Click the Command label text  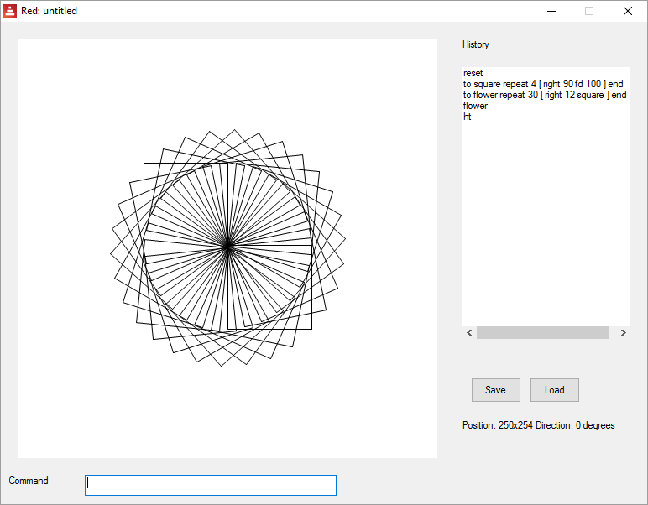(29, 481)
